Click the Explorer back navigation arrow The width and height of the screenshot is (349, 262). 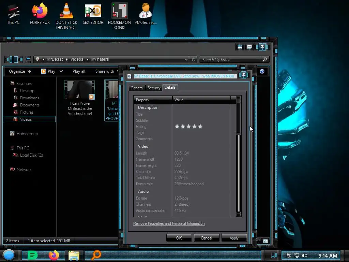click(x=9, y=59)
